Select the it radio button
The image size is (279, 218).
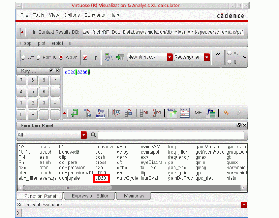229,62
